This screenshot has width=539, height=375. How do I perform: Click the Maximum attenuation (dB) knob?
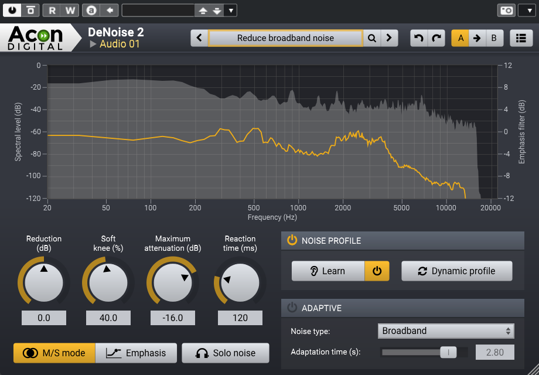point(173,283)
